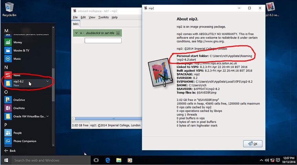Screen dimensions: 297x165
Task: Open the Music app icon
Action: pyautogui.click(x=8, y=59)
